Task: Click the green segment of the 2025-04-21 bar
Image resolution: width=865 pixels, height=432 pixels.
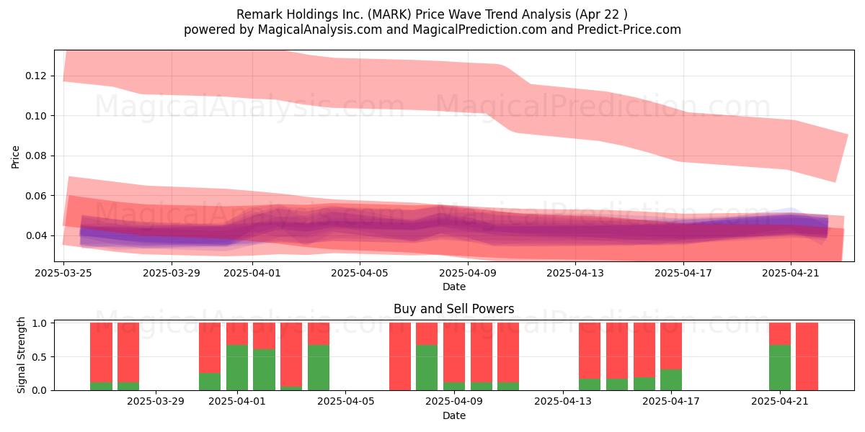Action: coord(780,368)
